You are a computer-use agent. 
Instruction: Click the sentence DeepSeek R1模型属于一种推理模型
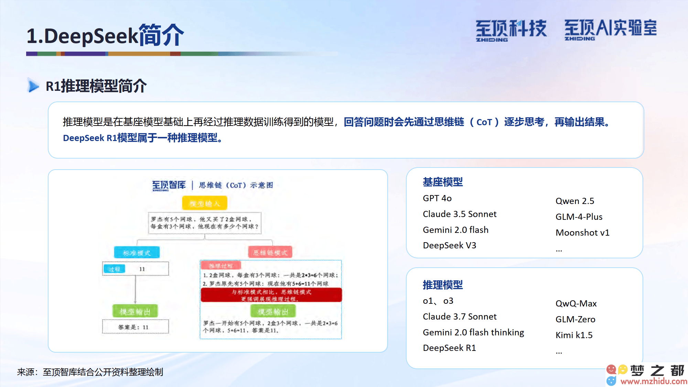[x=143, y=138]
